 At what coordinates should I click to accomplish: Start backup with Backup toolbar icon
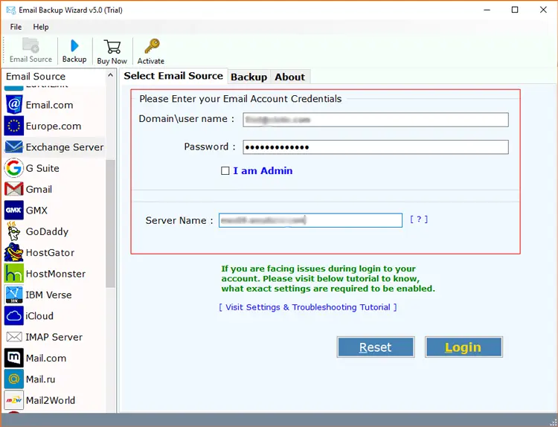click(74, 45)
